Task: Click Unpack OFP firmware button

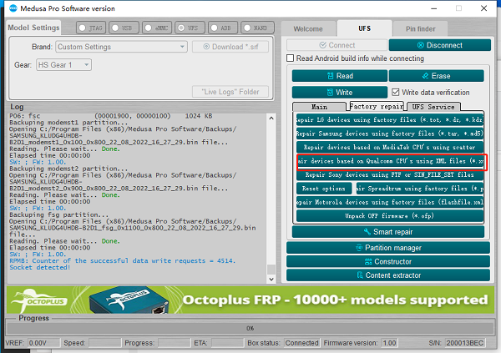Action: point(390,216)
